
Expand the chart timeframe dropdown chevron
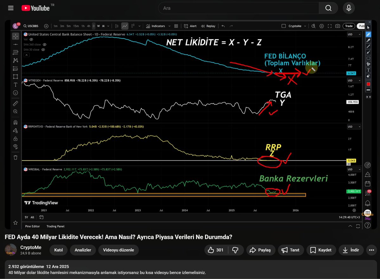click(109, 26)
